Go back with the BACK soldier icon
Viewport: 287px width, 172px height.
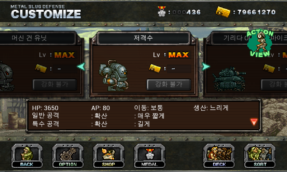coord(27,156)
